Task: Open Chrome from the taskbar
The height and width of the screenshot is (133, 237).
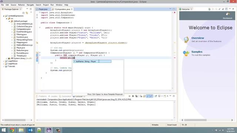Action: [12, 130]
